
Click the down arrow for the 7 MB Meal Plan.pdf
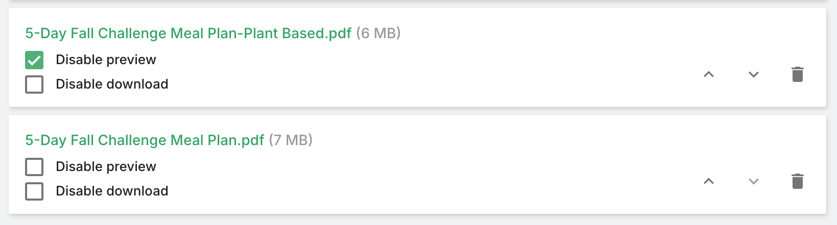(x=753, y=181)
